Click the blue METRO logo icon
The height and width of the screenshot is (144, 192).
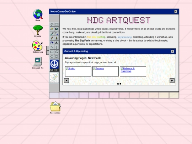54,66
